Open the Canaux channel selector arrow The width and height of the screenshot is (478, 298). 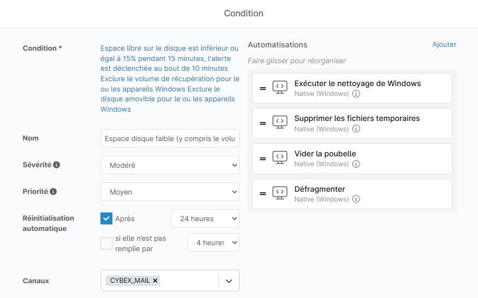229,281
